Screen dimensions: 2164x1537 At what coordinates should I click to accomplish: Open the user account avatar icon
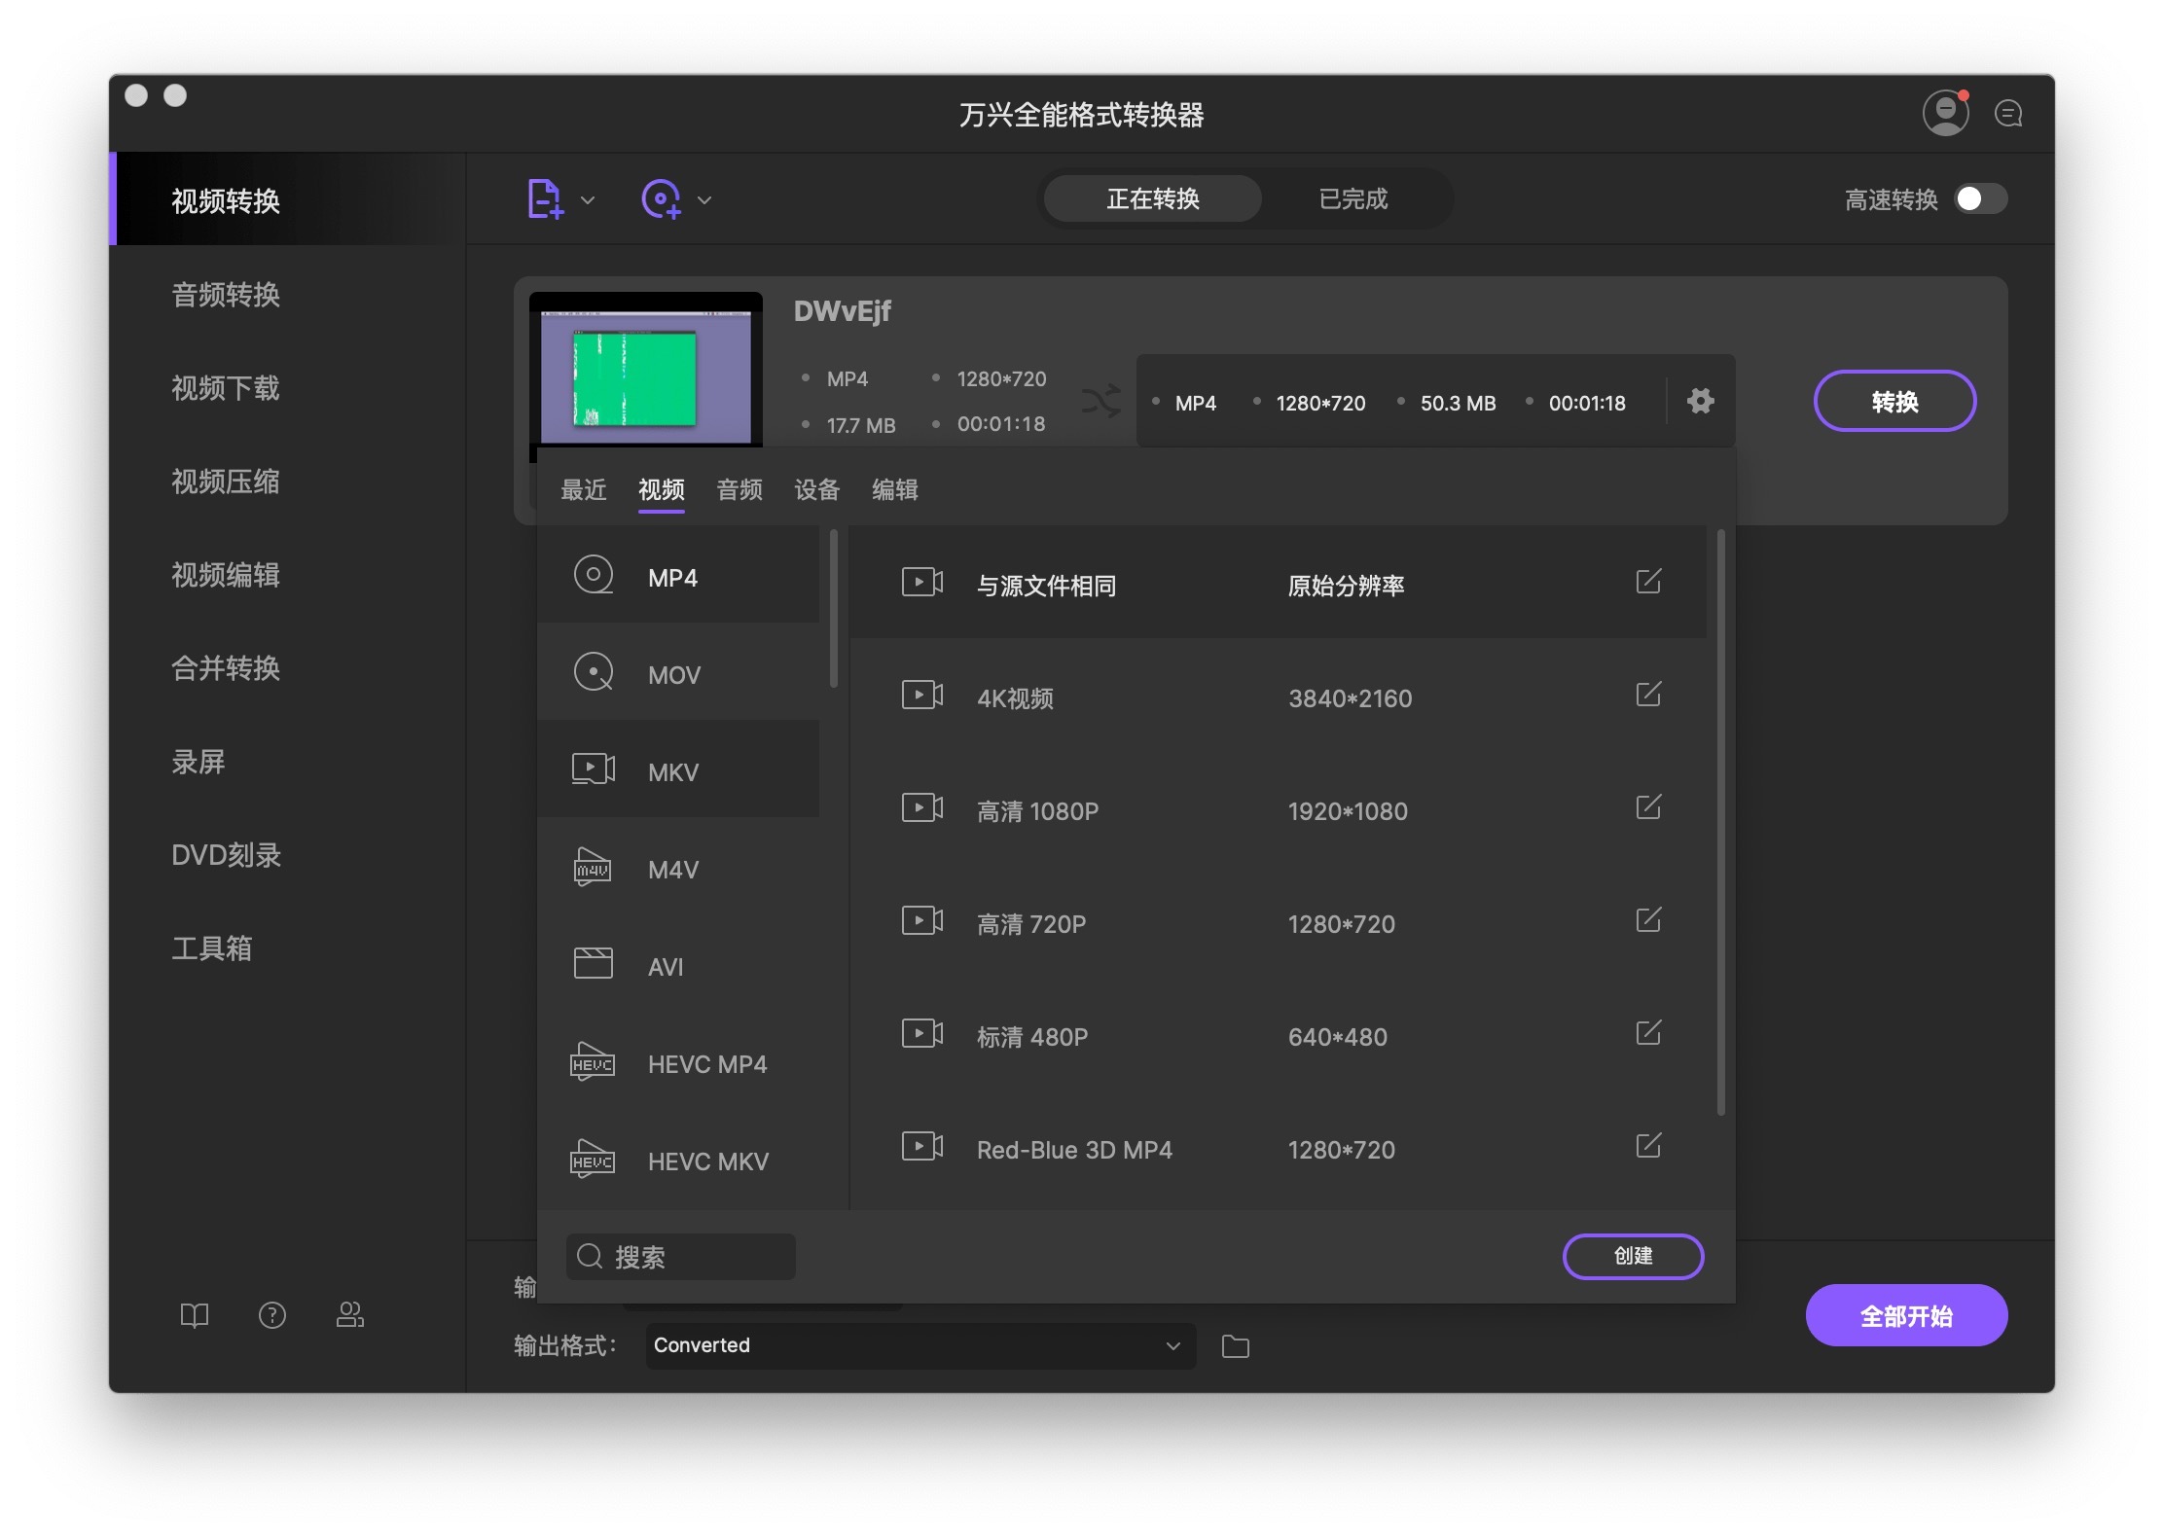1945,113
